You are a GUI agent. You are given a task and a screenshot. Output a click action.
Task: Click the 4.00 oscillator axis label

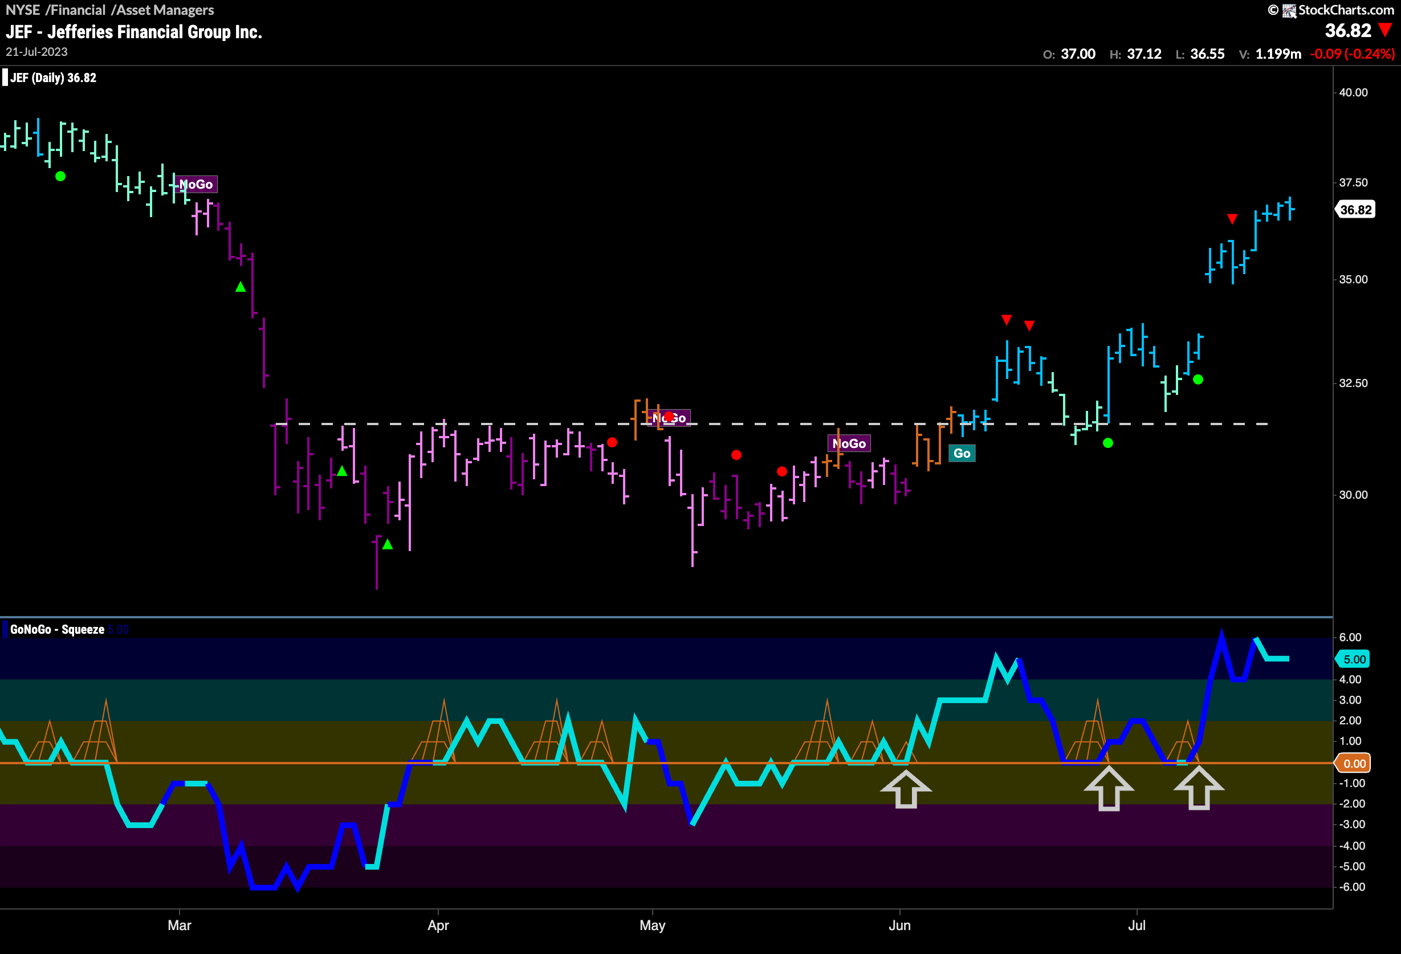pos(1350,680)
